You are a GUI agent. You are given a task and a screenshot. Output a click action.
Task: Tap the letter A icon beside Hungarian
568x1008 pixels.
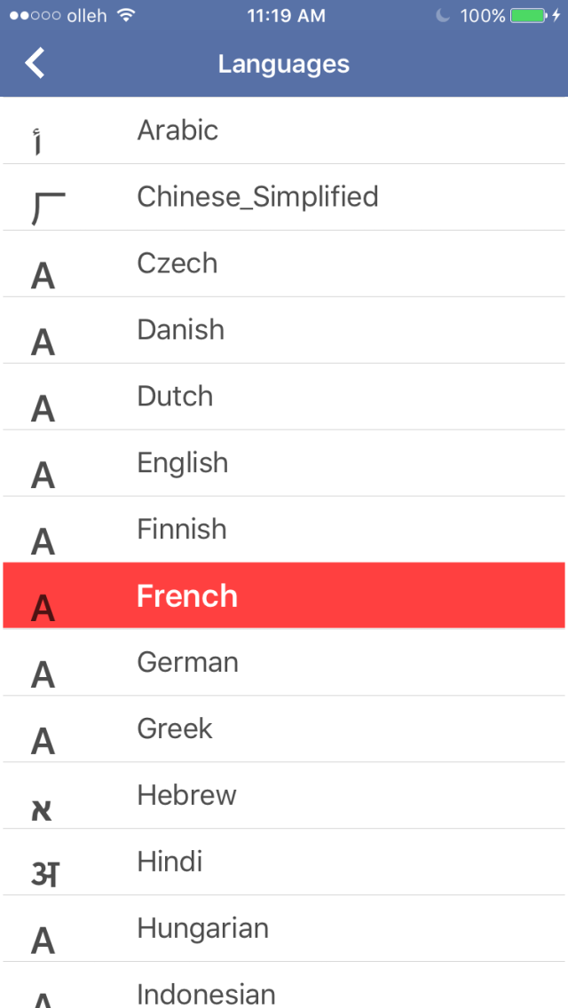point(43,941)
